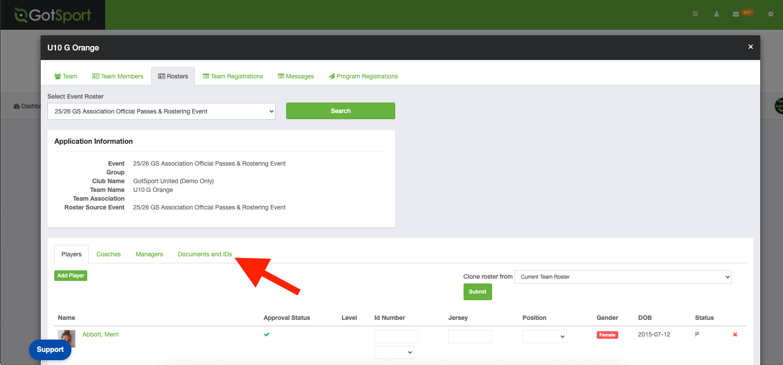Click the GotSport logo
The image size is (783, 365).
tap(53, 15)
